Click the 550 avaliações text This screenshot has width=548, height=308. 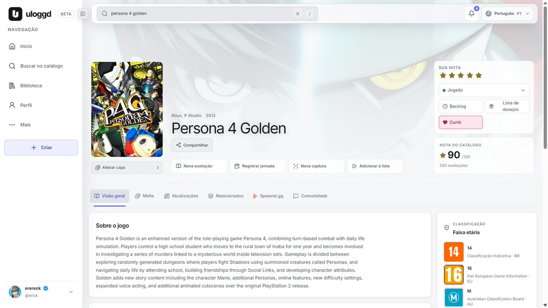tap(453, 165)
